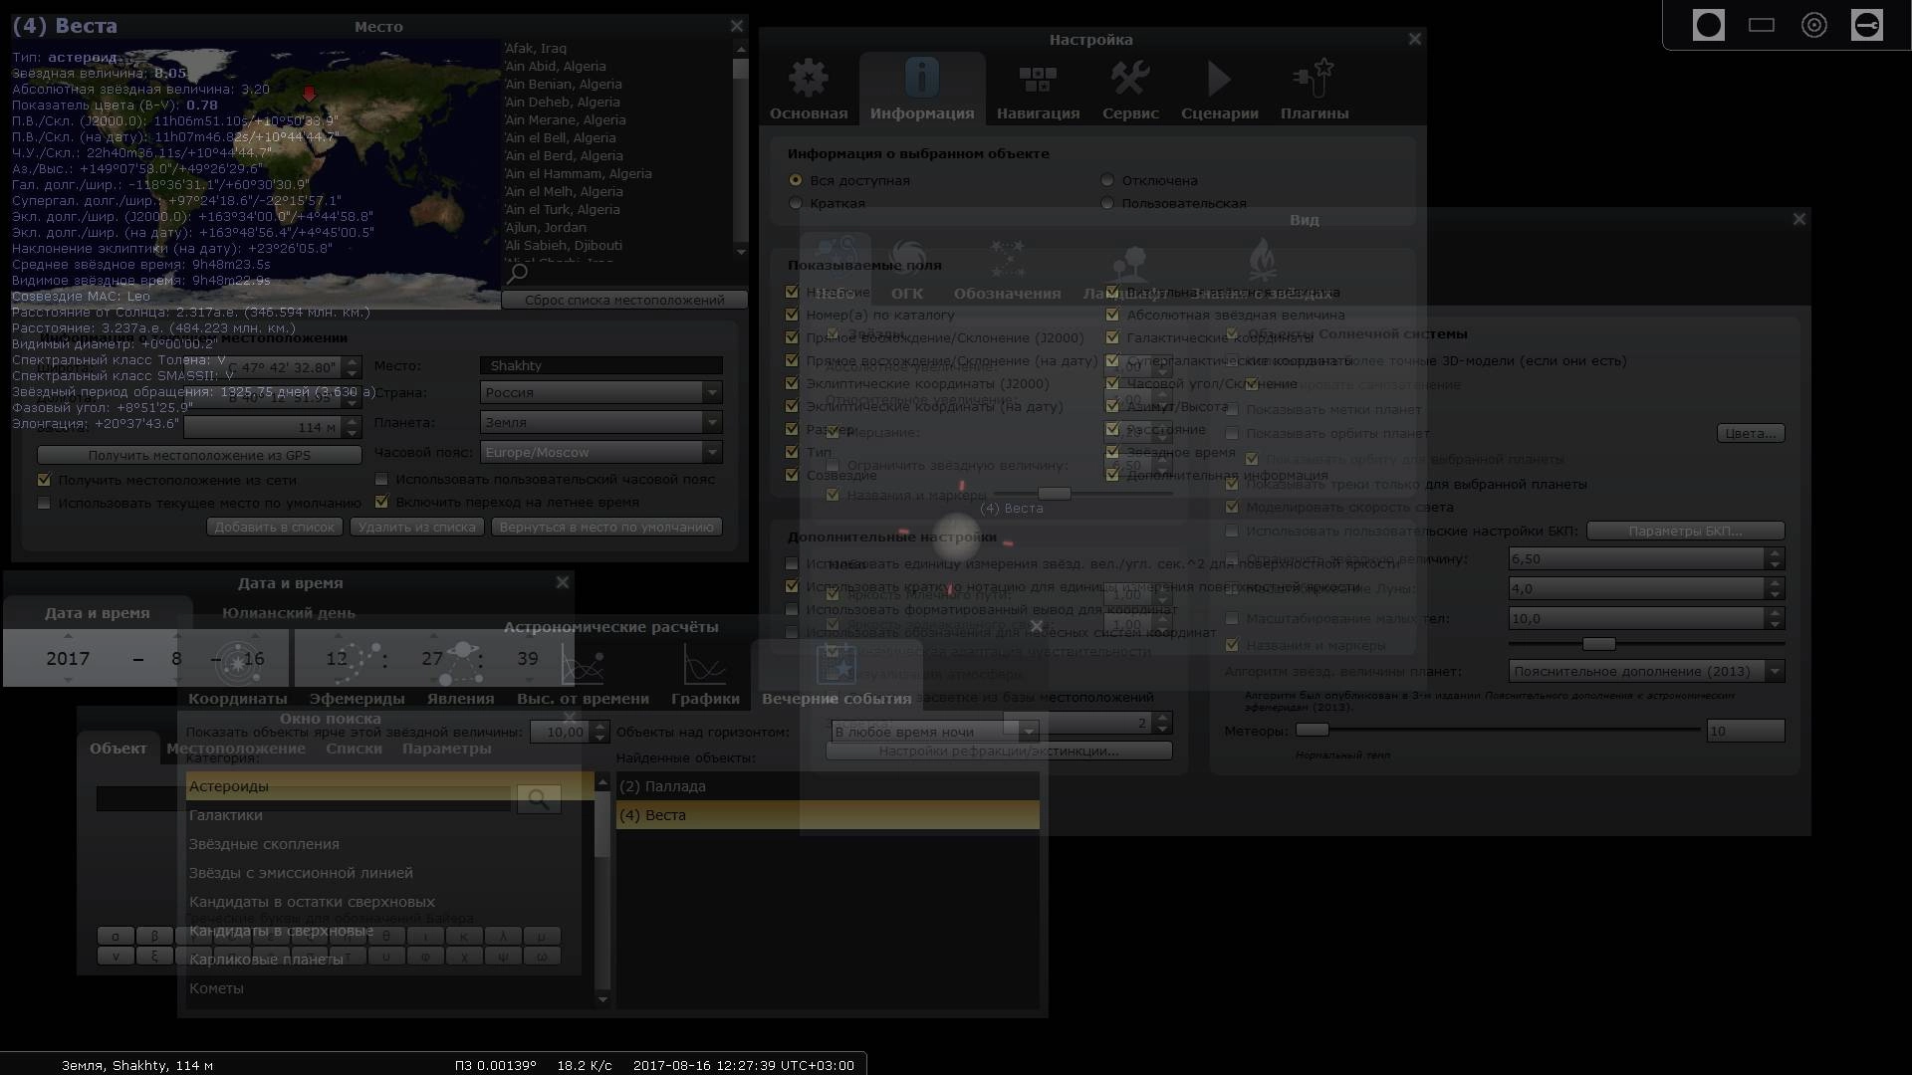Viewport: 1912px width, 1075px height.
Task: Open the Планета dropdown showing Земля
Action: coord(601,422)
